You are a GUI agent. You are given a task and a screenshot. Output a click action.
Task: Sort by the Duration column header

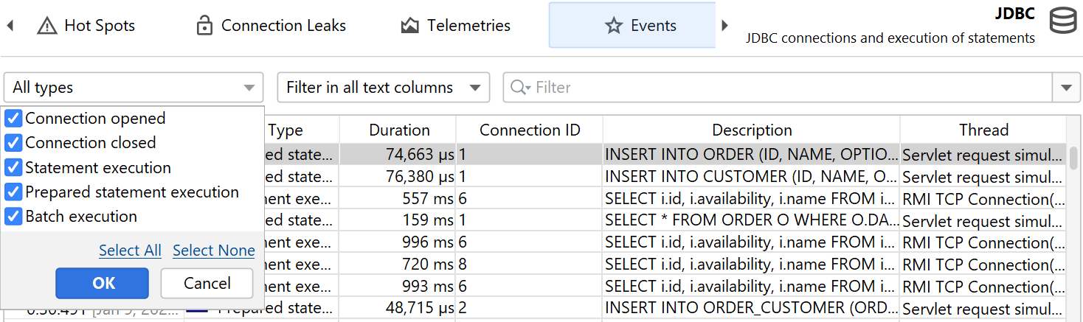(x=398, y=130)
